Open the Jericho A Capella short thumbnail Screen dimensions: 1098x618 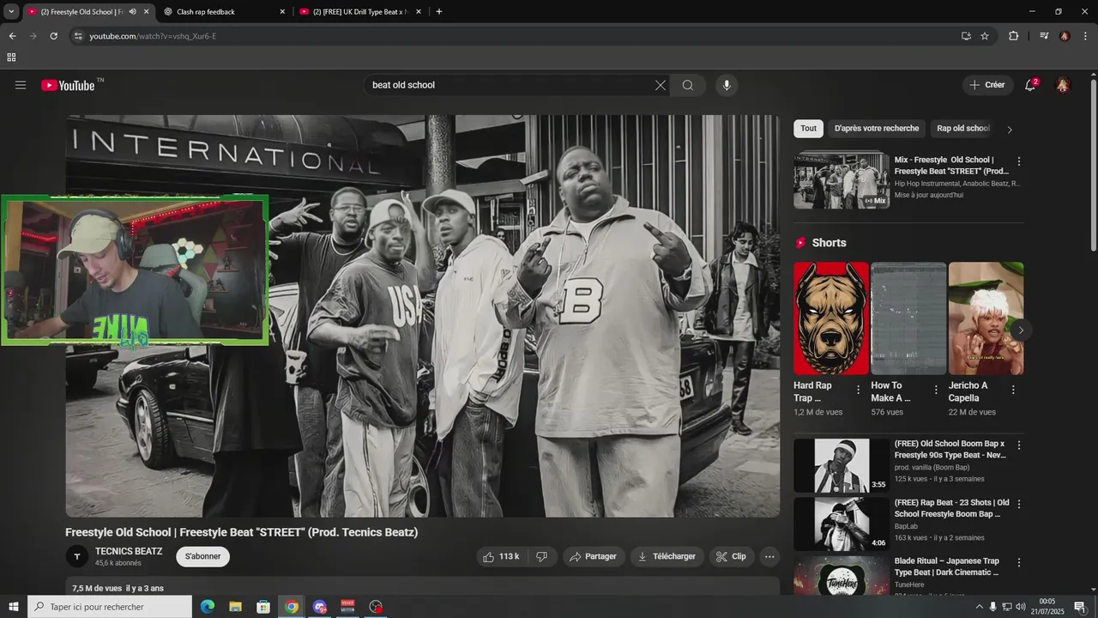click(x=986, y=318)
